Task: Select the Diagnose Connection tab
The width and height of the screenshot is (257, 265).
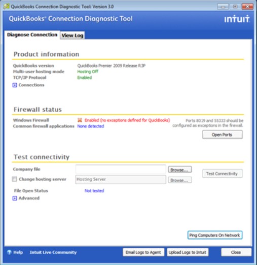Action: pos(32,35)
